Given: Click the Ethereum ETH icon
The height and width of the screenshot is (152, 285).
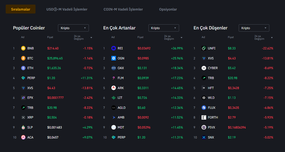Looking at the screenshot, I should pyautogui.click(x=23, y=68).
